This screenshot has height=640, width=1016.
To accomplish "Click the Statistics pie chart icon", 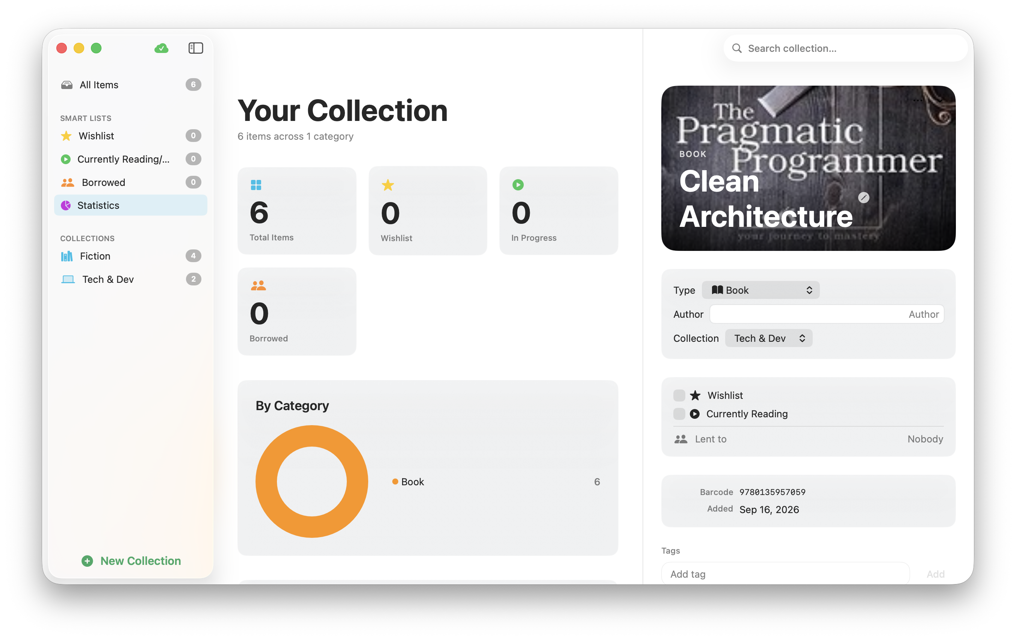I will click(x=66, y=205).
